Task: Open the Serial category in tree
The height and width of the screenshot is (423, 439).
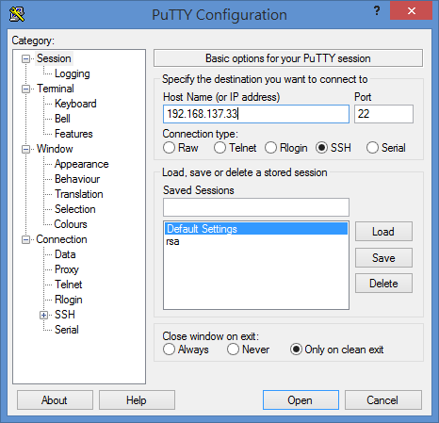Action: click(x=67, y=330)
